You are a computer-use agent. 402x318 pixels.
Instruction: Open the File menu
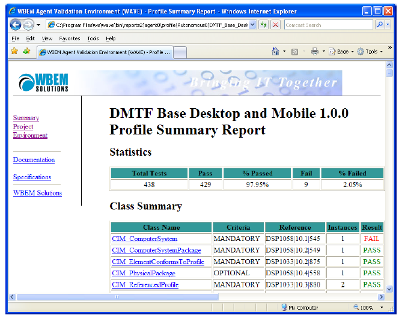[16, 38]
